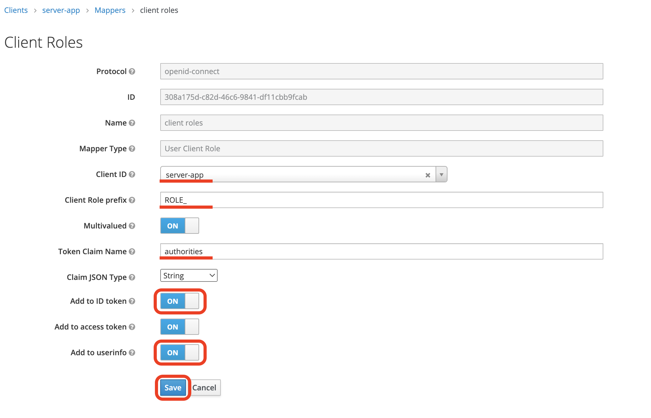Toggle the Multivalued switch off

(179, 226)
